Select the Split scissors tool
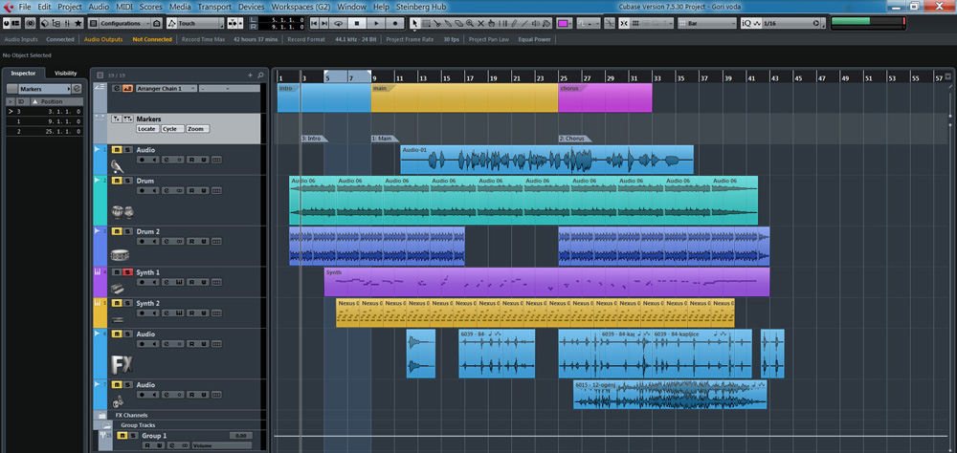The width and height of the screenshot is (957, 453). 437,23
